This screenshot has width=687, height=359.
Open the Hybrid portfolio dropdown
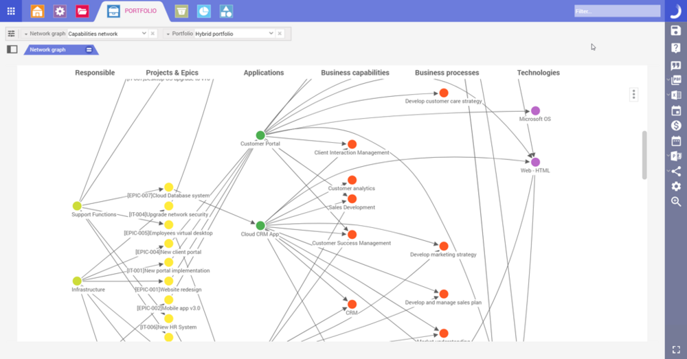[x=234, y=33]
